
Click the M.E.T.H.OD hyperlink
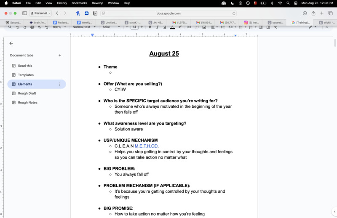146,146
